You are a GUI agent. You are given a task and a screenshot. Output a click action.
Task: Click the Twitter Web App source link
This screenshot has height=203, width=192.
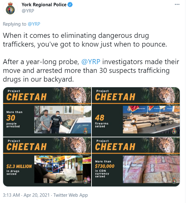pos(70,195)
